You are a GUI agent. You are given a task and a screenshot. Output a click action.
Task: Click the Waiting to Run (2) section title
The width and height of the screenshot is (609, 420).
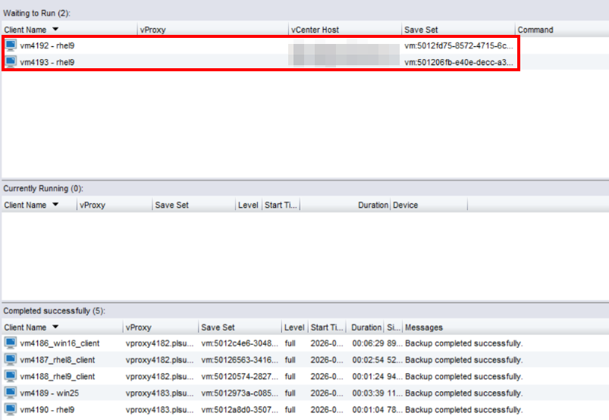[37, 13]
